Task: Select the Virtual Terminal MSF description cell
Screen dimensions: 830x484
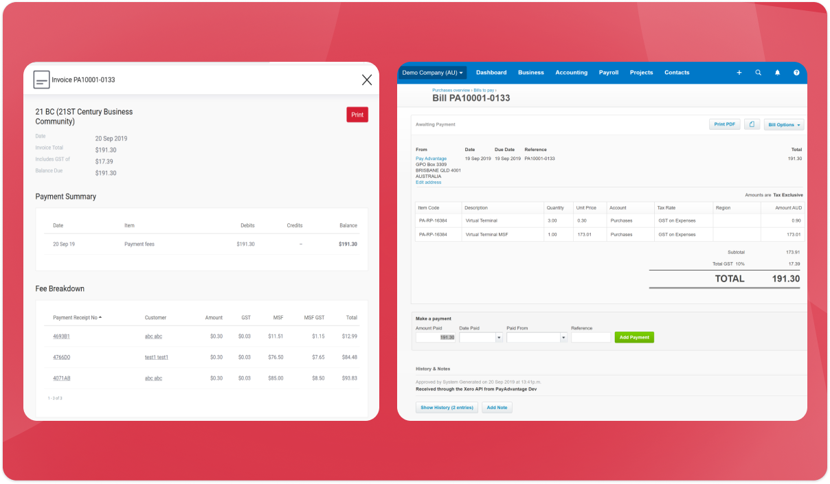Action: (502, 234)
